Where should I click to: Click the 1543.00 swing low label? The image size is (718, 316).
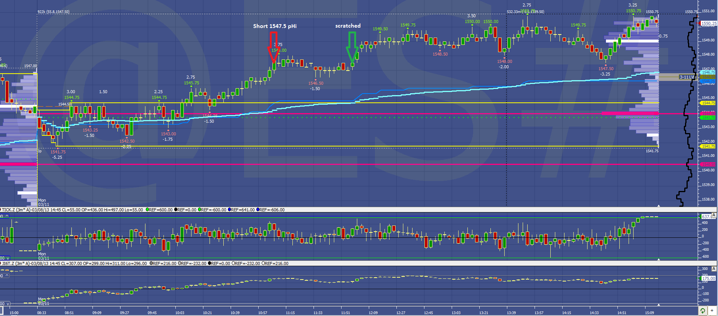168,134
